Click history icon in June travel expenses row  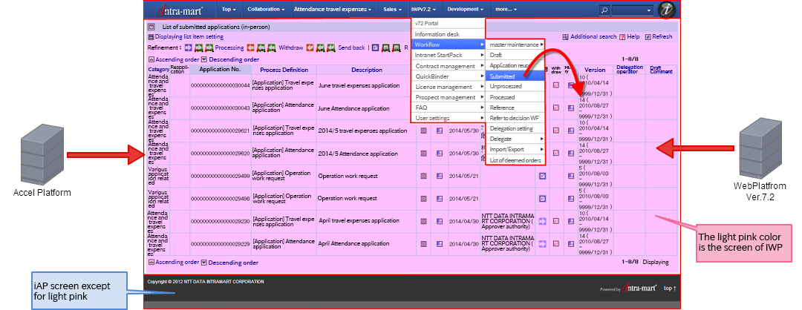click(x=571, y=85)
